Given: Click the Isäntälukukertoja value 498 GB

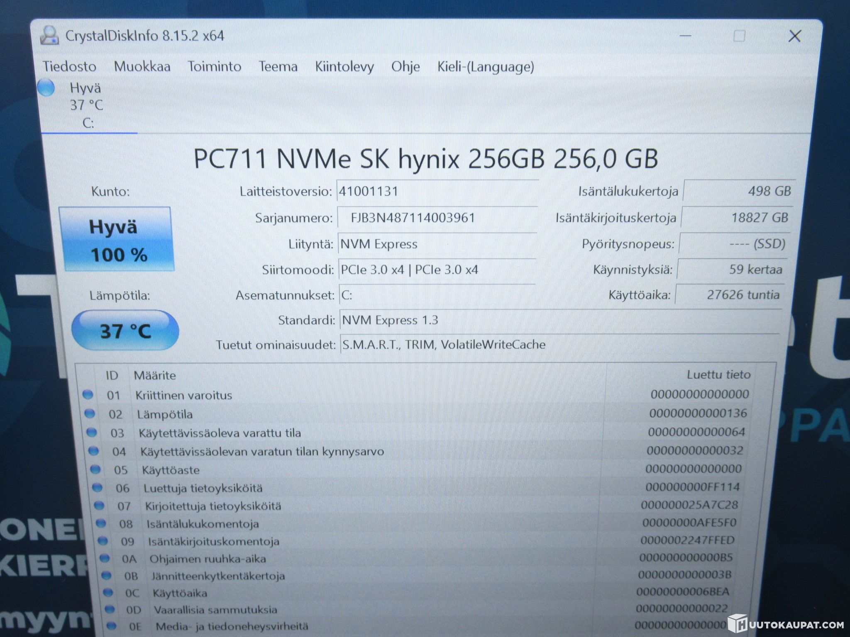Looking at the screenshot, I should pos(739,191).
